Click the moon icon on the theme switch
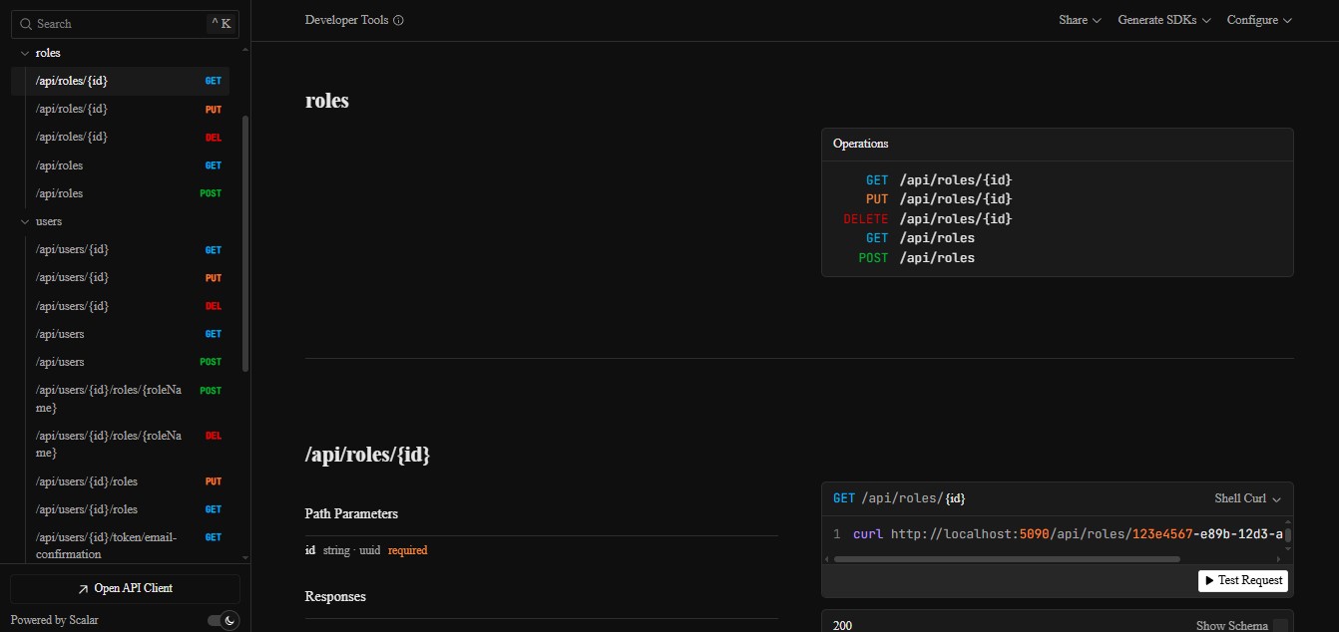1339x632 pixels. pyautogui.click(x=229, y=620)
